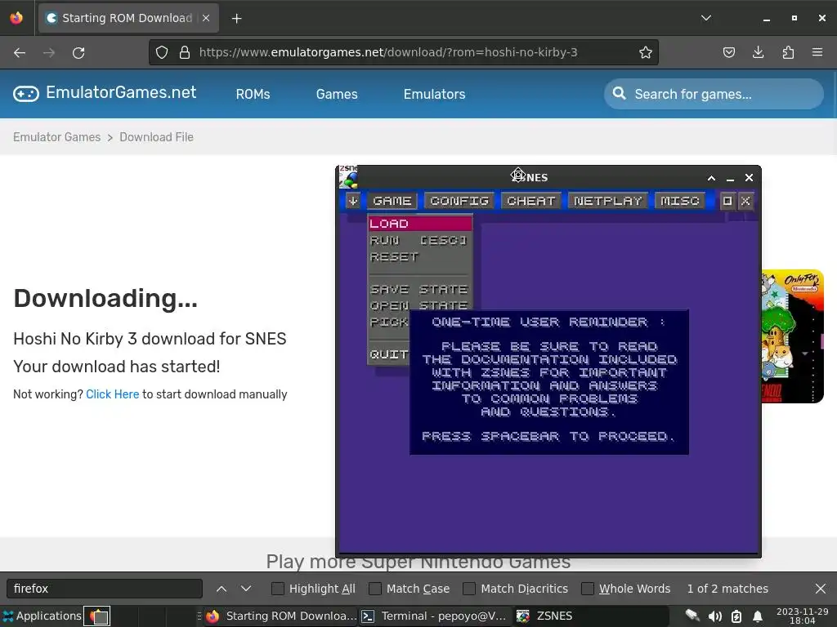Click the network tray icon
The height and width of the screenshot is (627, 837).
coord(692,616)
